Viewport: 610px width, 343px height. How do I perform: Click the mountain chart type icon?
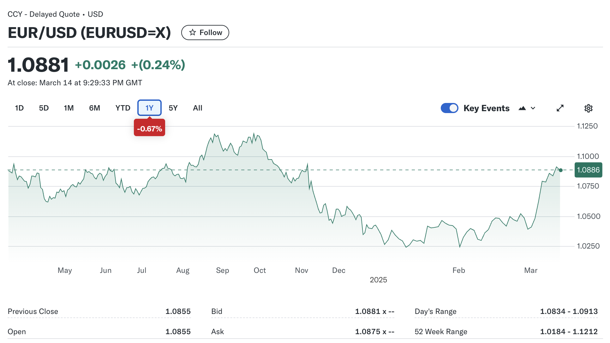(x=522, y=108)
